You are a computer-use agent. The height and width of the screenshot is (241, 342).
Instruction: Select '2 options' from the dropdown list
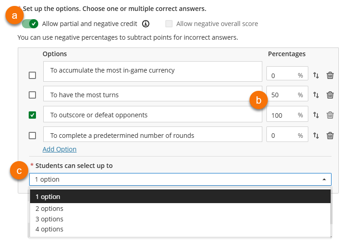(x=49, y=209)
